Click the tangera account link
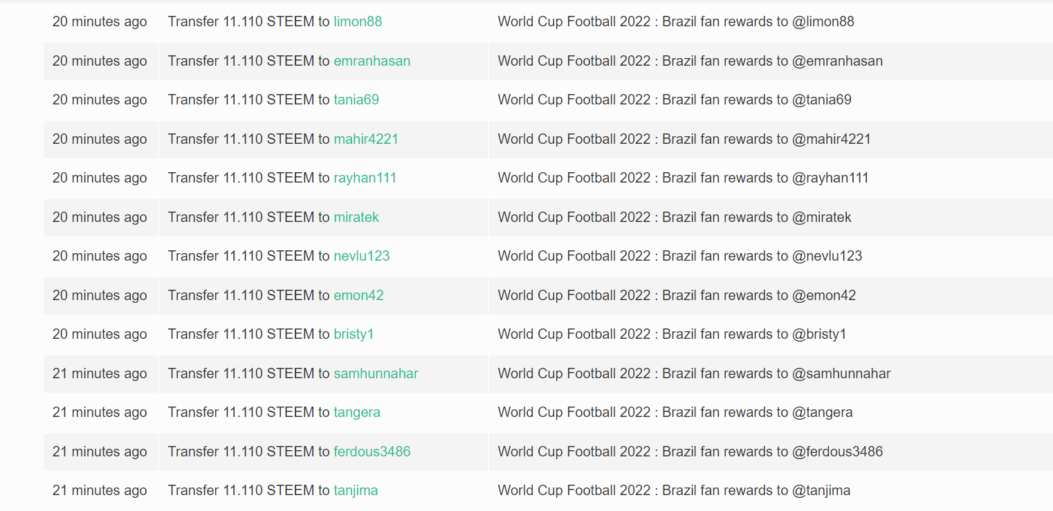This screenshot has height=511, width=1053. (x=357, y=412)
